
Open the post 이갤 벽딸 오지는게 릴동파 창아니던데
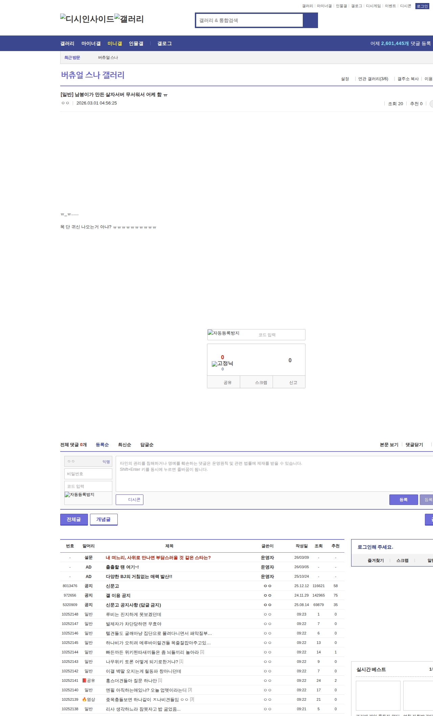(143, 671)
